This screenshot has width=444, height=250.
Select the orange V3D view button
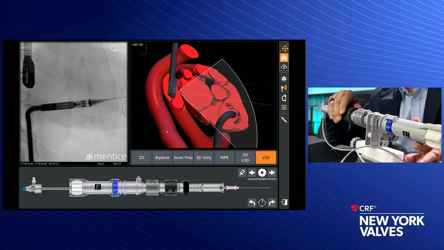coord(266,158)
